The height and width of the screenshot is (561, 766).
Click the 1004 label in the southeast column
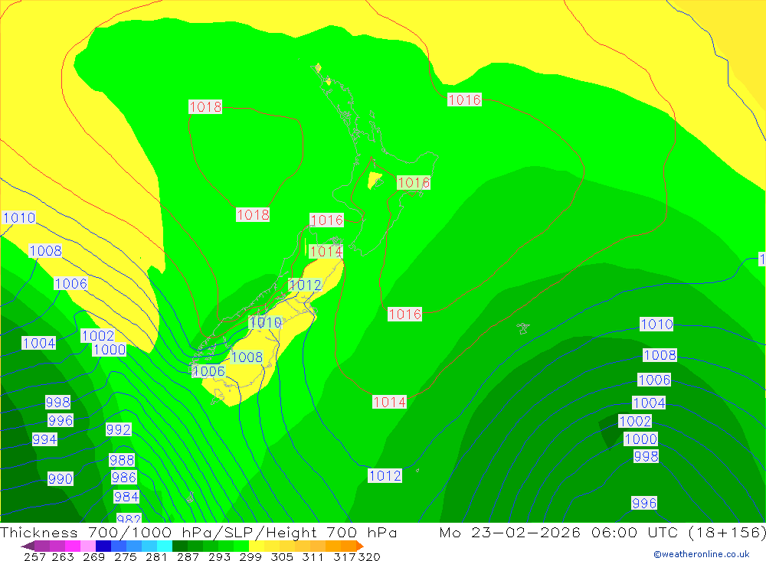click(x=649, y=403)
